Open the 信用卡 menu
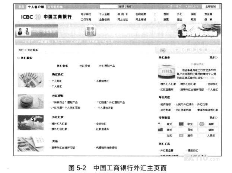This screenshot has height=173, width=232. [123, 14]
